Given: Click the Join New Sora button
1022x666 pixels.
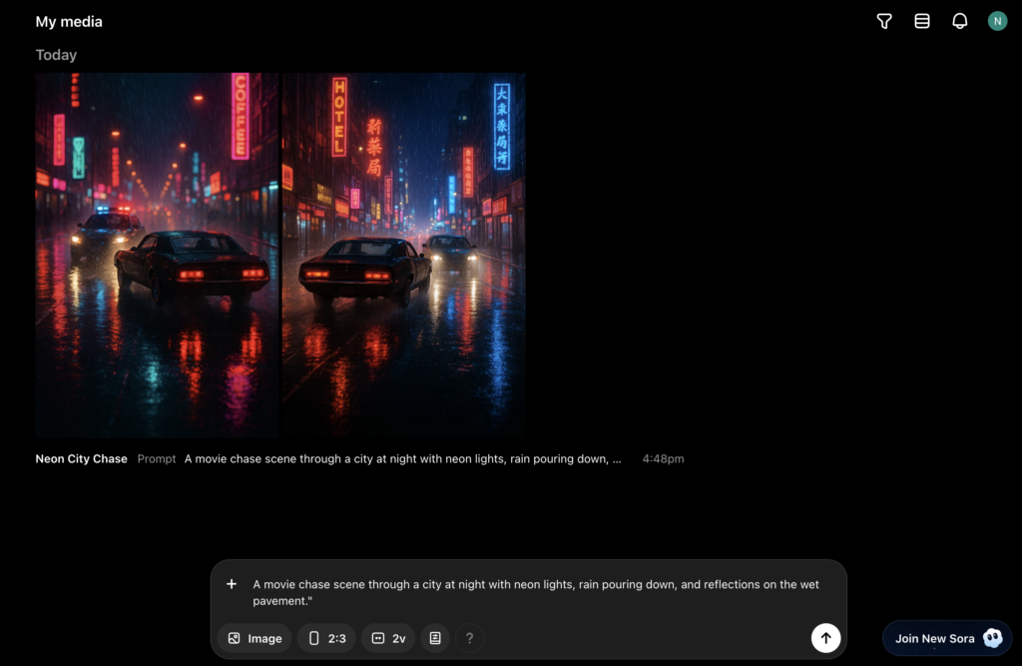Looking at the screenshot, I should [x=946, y=638].
